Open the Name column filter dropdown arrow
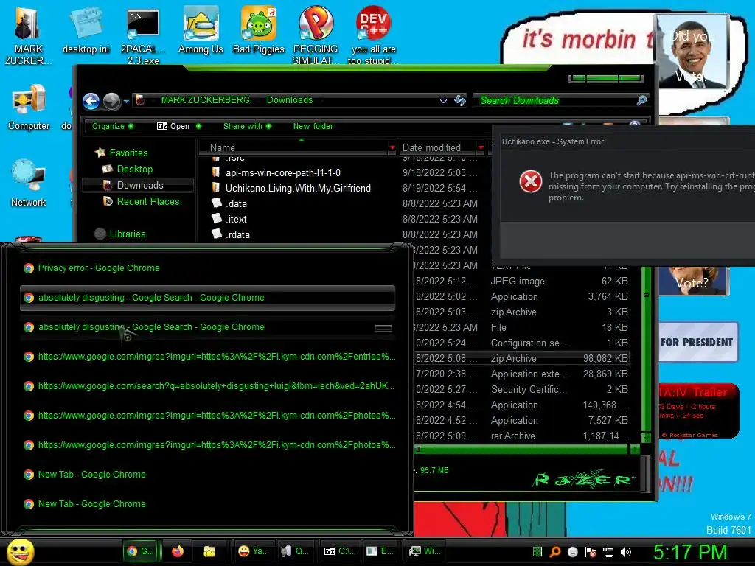The height and width of the screenshot is (566, 755). coord(392,147)
